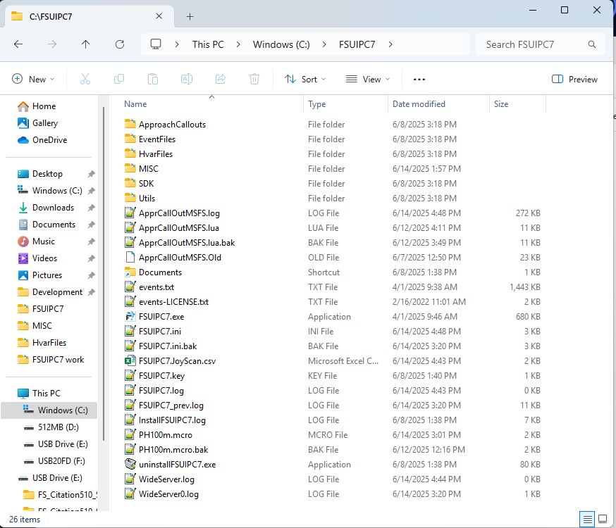Select the FSUIPC7.exe application icon
616x528 pixels.
point(130,317)
